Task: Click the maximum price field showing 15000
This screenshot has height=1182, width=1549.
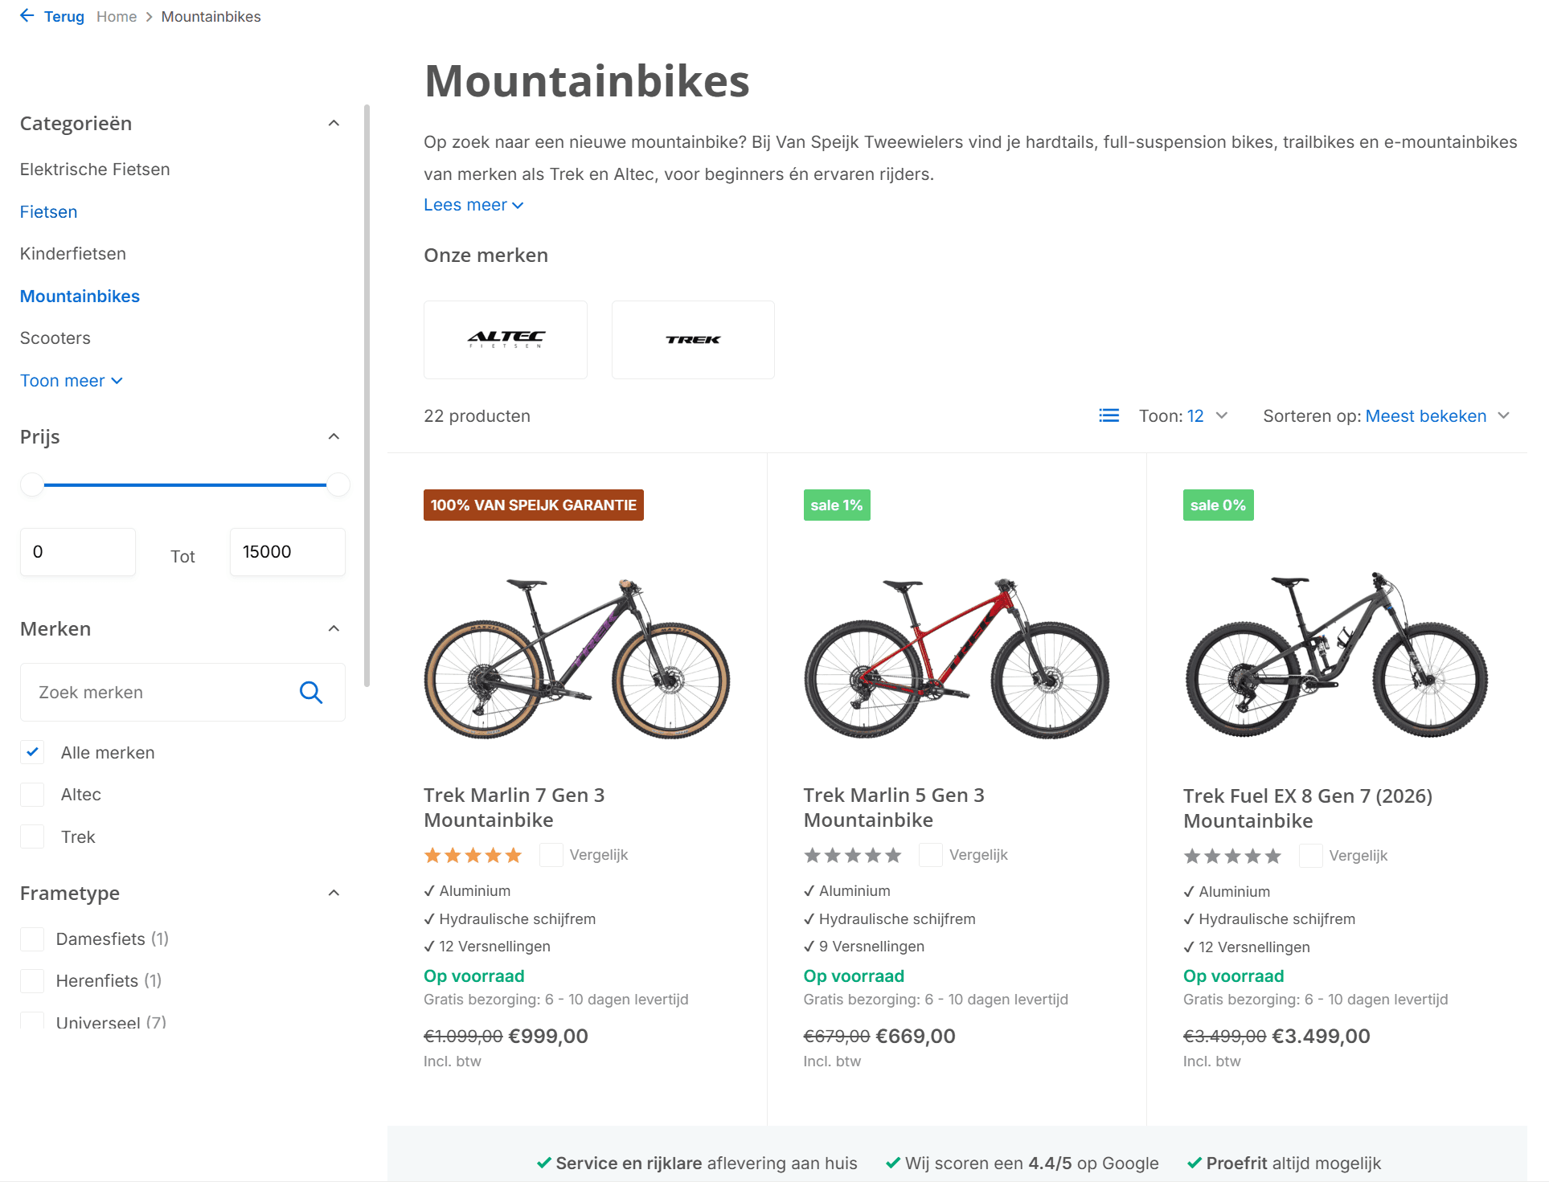Action: [x=288, y=552]
